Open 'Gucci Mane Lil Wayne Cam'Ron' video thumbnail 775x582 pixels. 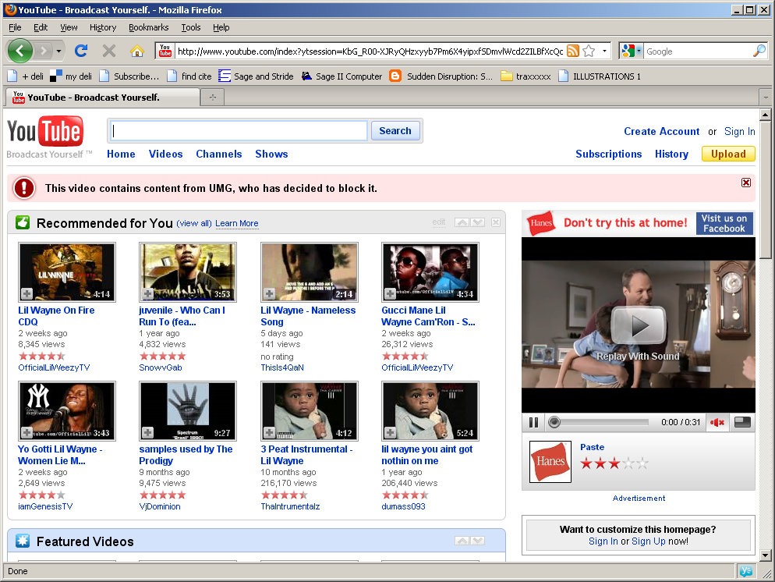point(430,272)
